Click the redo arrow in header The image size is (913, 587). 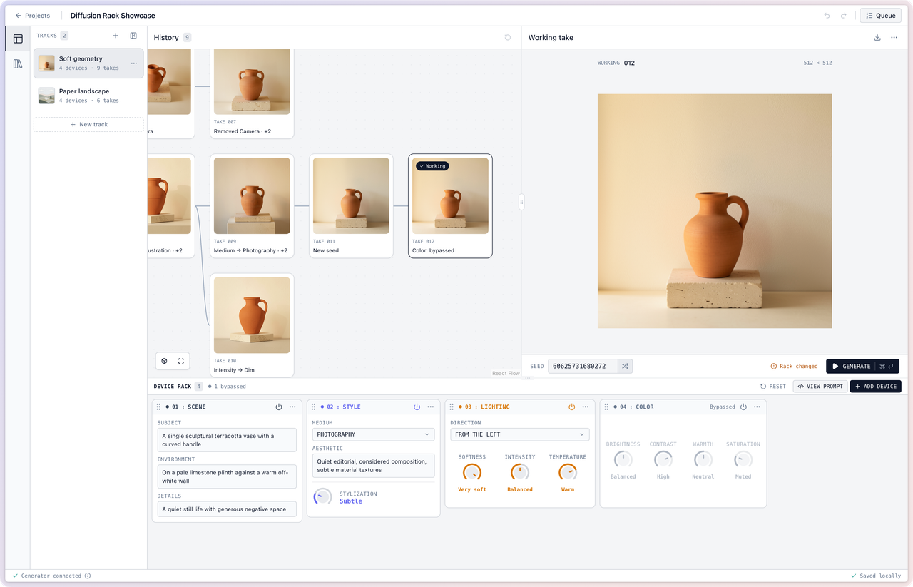[844, 16]
